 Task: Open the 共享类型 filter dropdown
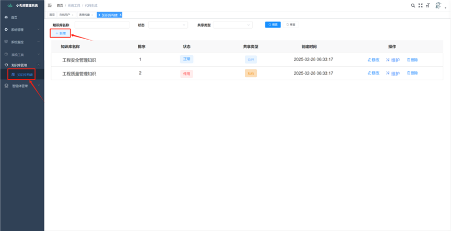(232, 25)
